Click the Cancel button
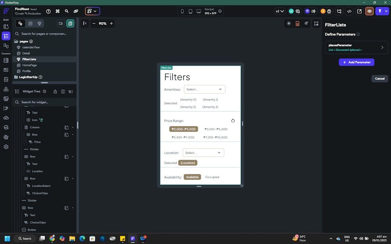 [x=379, y=78]
